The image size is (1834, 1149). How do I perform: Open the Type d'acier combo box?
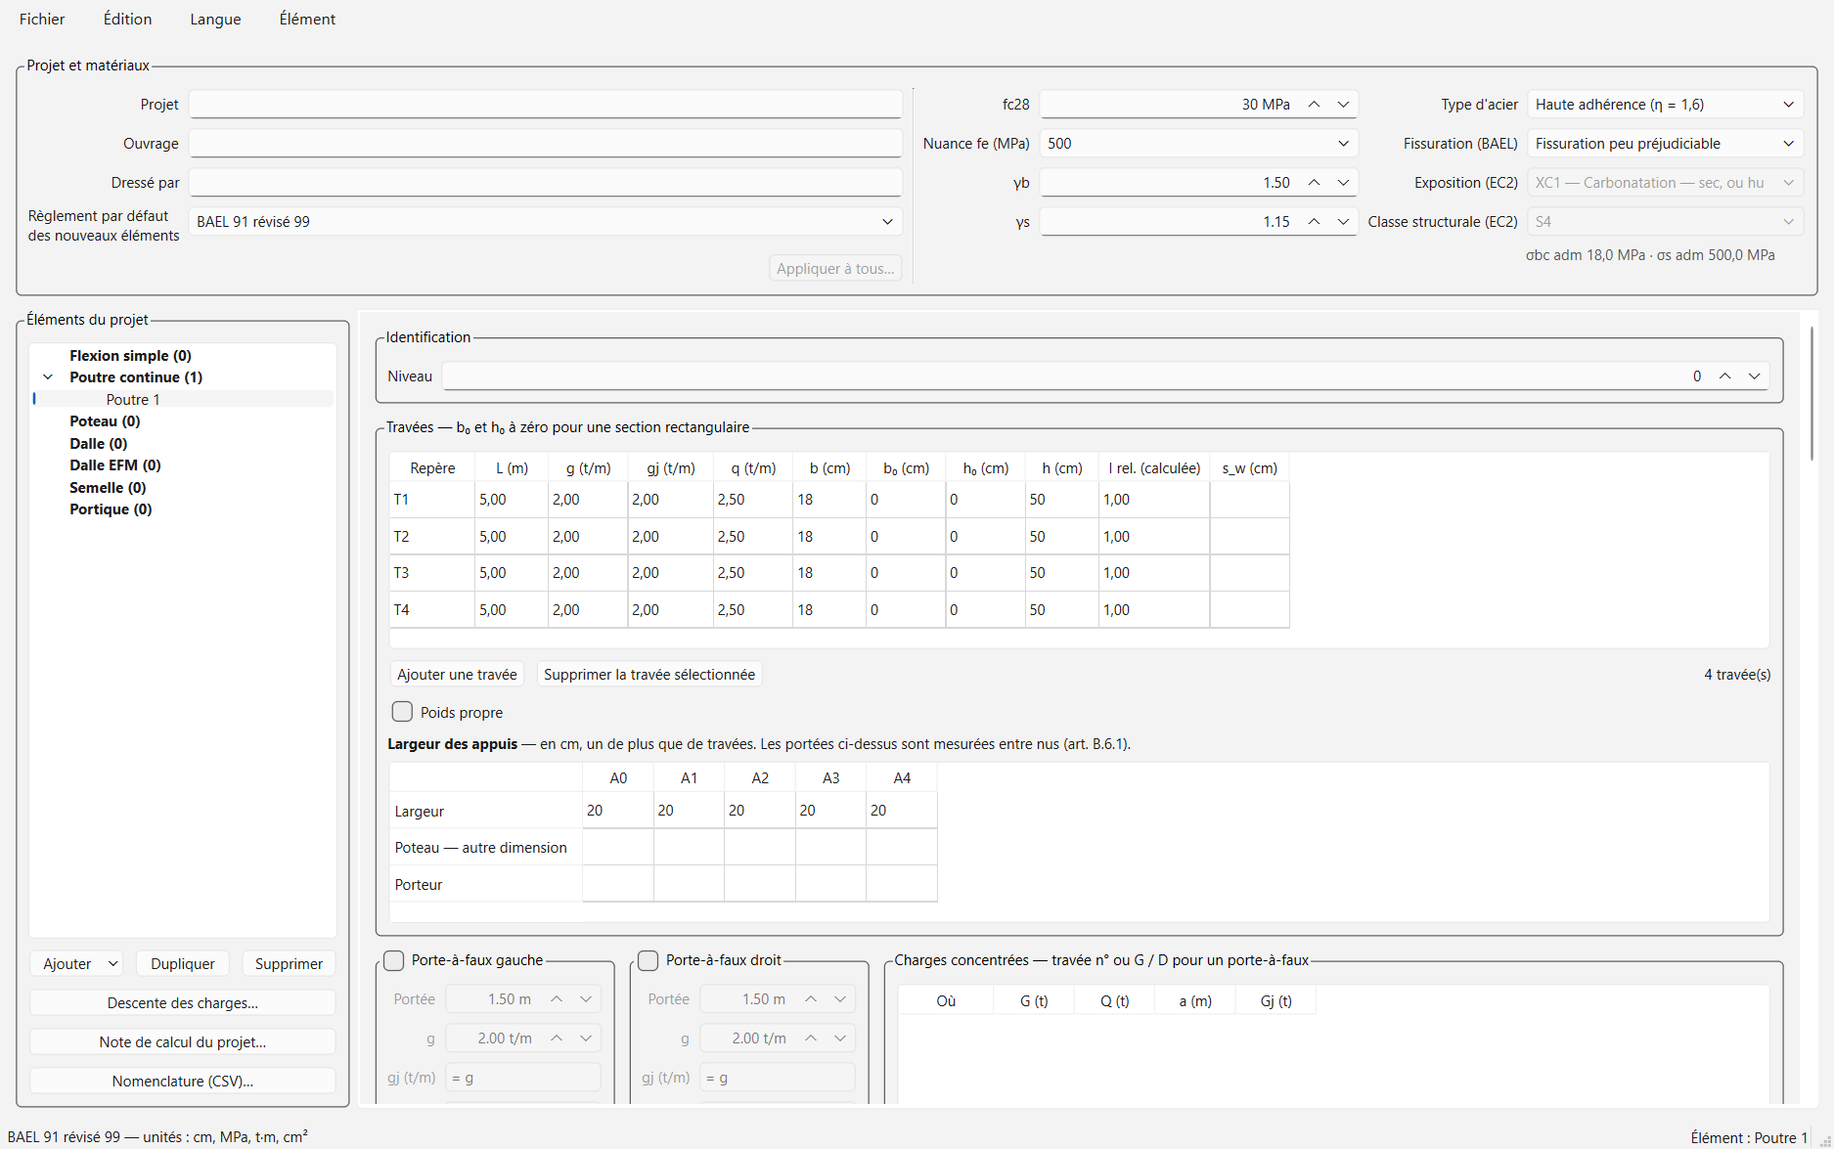1665,105
